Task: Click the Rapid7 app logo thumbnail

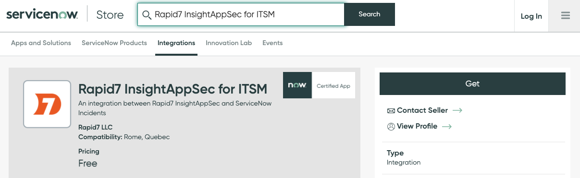Action: coord(47,104)
